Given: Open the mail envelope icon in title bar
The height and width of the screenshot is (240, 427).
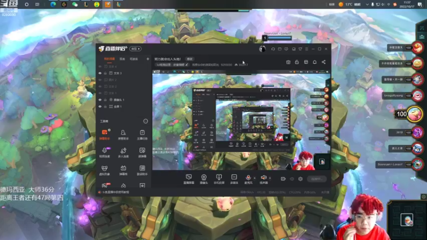Looking at the screenshot, I should [x=280, y=49].
